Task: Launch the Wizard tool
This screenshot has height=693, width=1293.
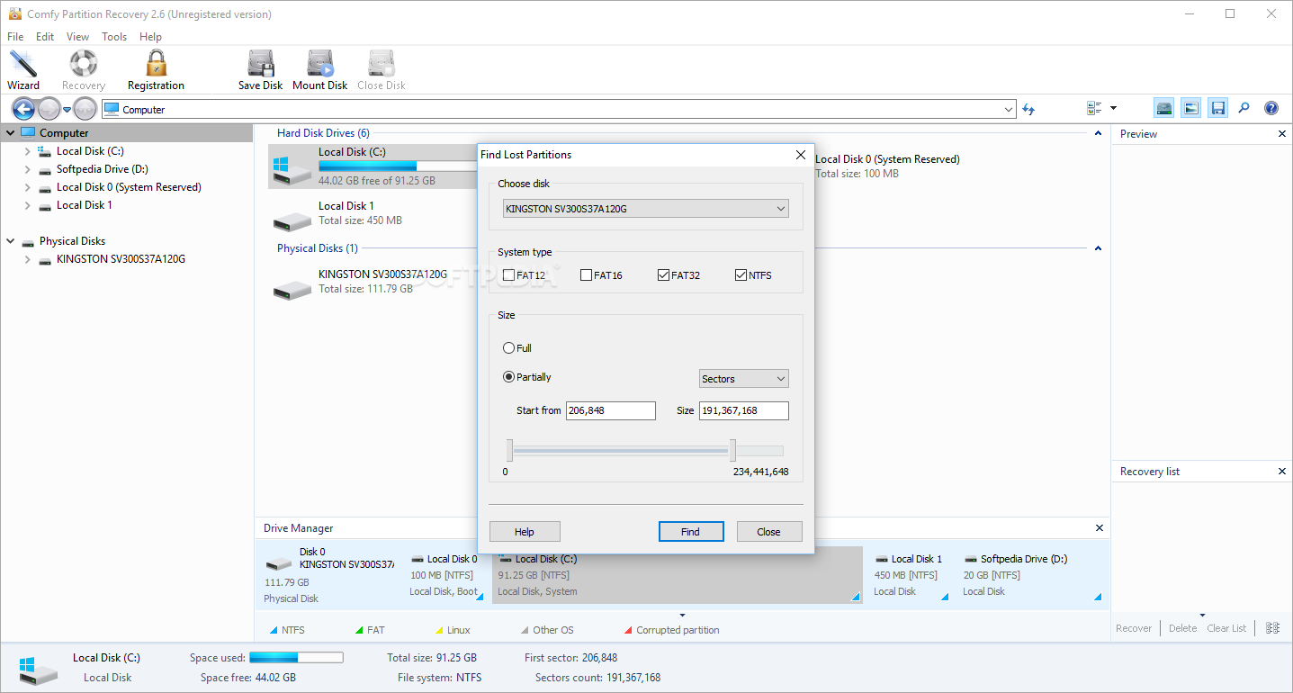Action: [x=23, y=70]
